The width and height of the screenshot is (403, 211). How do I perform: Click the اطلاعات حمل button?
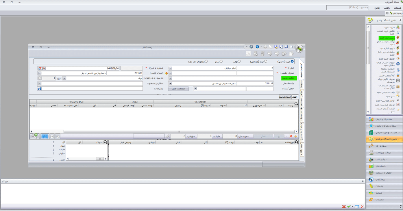(x=178, y=89)
